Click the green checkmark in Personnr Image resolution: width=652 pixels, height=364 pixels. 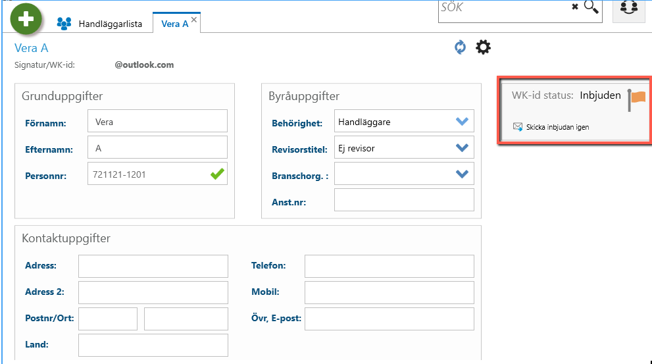tap(217, 174)
